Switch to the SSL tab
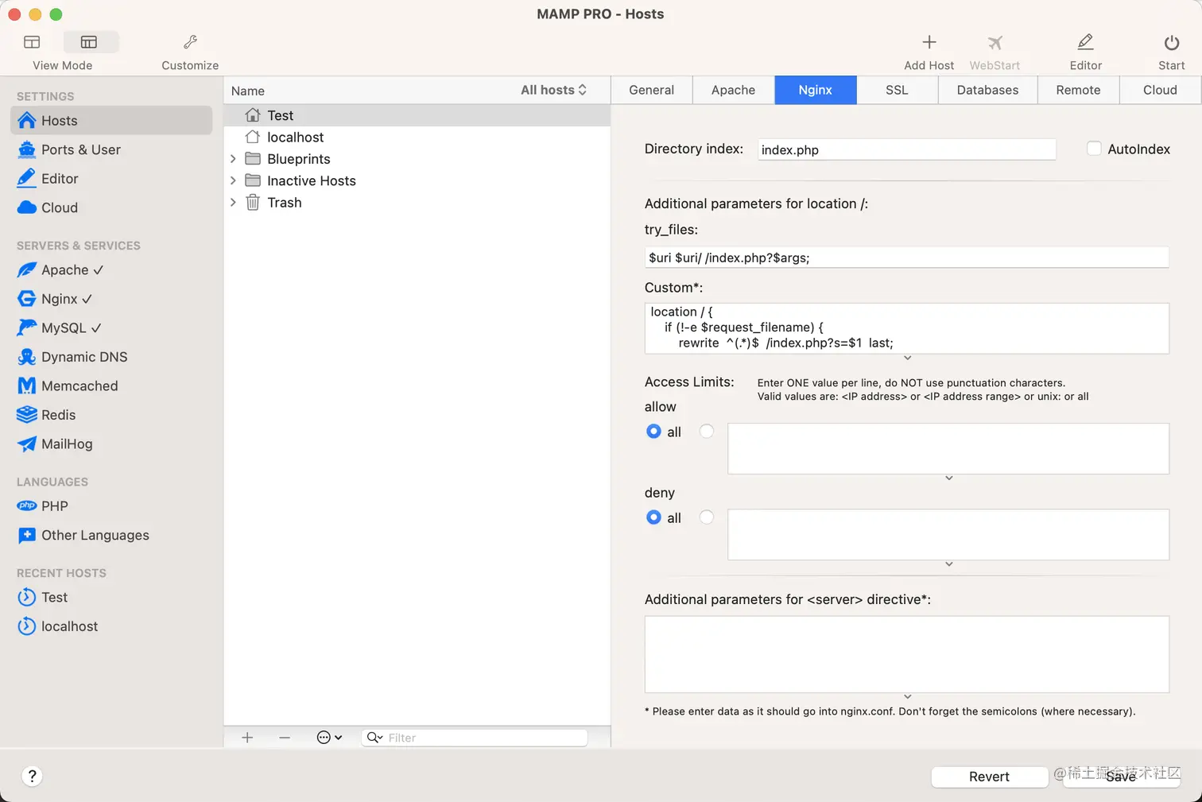 point(897,90)
